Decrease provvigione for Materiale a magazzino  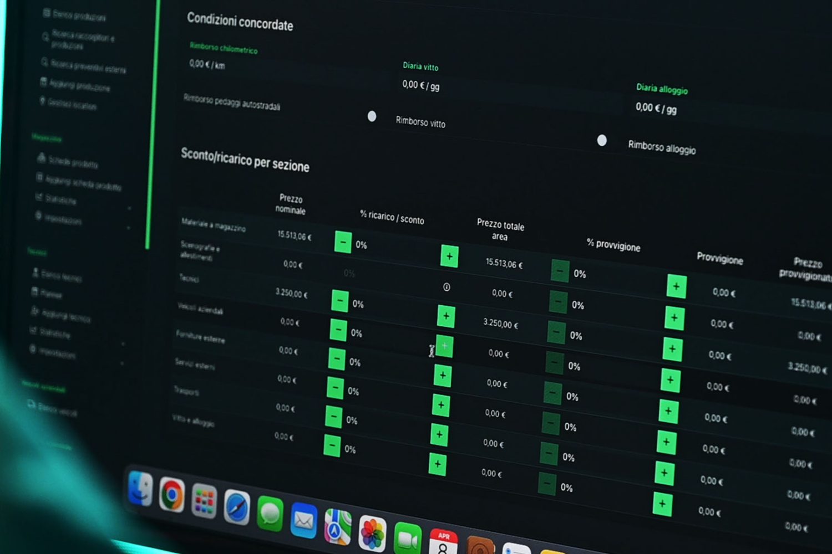[560, 271]
